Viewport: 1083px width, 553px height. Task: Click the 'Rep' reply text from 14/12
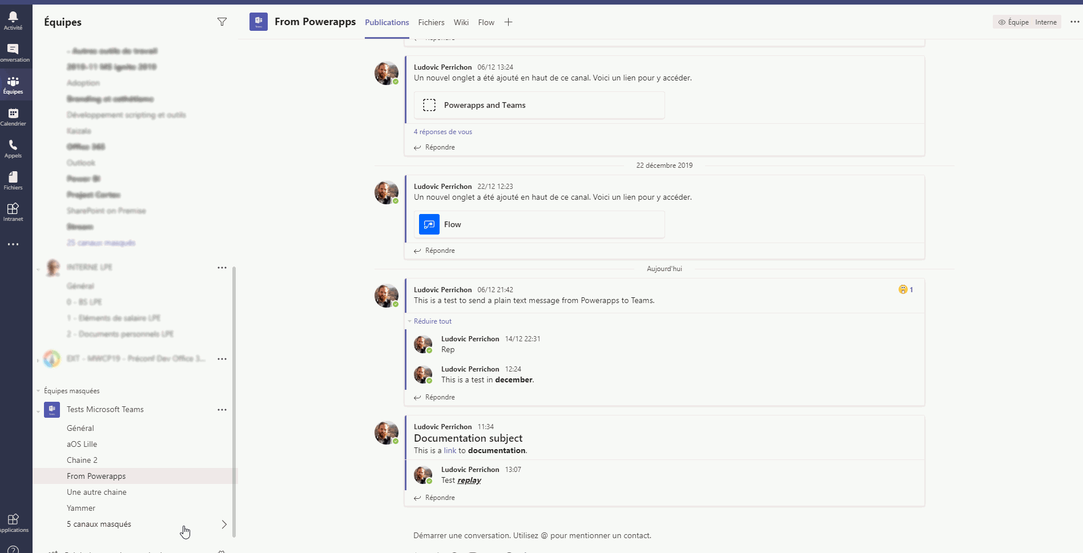click(448, 349)
